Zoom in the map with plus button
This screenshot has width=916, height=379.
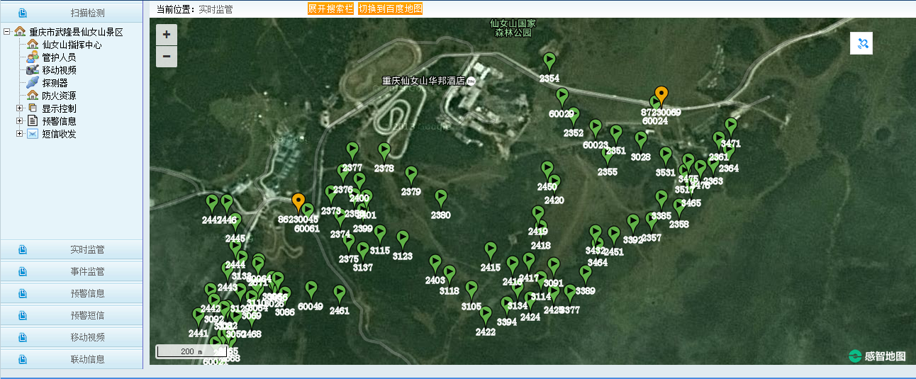167,35
